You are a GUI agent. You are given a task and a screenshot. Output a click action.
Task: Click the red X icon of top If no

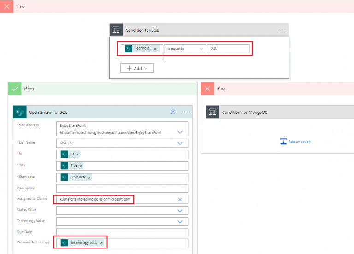click(x=6, y=6)
